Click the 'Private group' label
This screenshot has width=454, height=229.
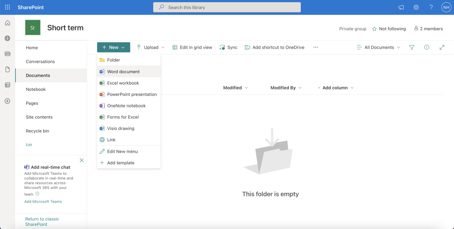pos(353,29)
